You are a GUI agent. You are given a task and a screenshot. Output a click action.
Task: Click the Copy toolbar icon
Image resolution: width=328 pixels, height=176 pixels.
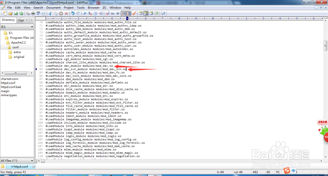(56, 13)
